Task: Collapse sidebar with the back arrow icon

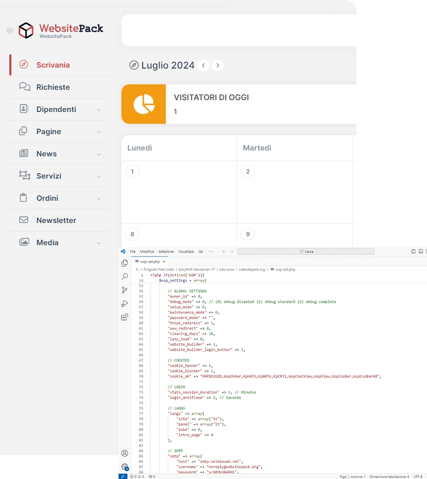Action: pyautogui.click(x=10, y=31)
